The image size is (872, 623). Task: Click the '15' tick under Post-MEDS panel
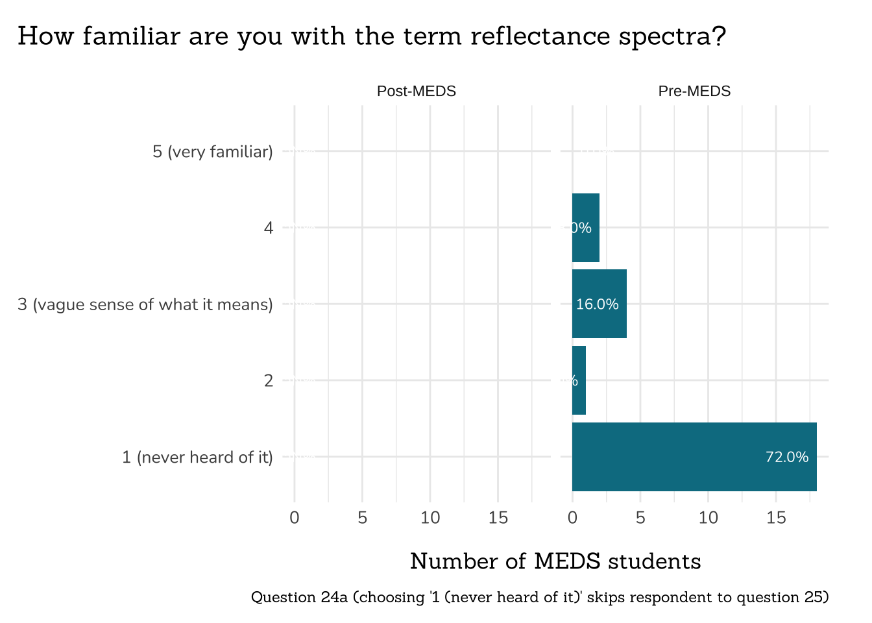click(498, 518)
